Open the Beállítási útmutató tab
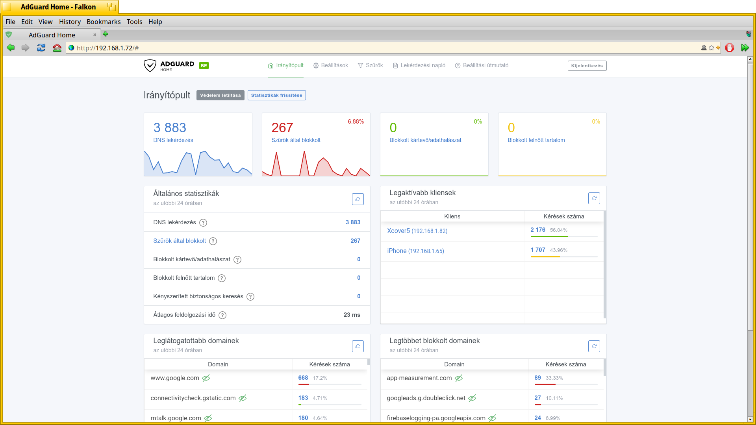Image resolution: width=756 pixels, height=425 pixels. click(482, 65)
